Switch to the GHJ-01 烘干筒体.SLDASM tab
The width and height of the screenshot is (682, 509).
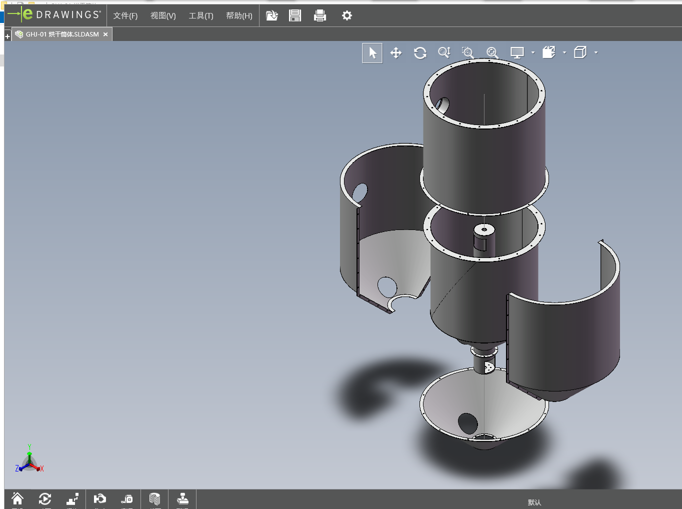62,34
